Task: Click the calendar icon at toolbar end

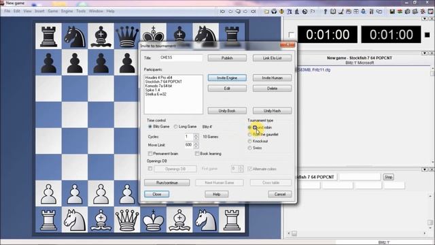Action: pos(431,12)
